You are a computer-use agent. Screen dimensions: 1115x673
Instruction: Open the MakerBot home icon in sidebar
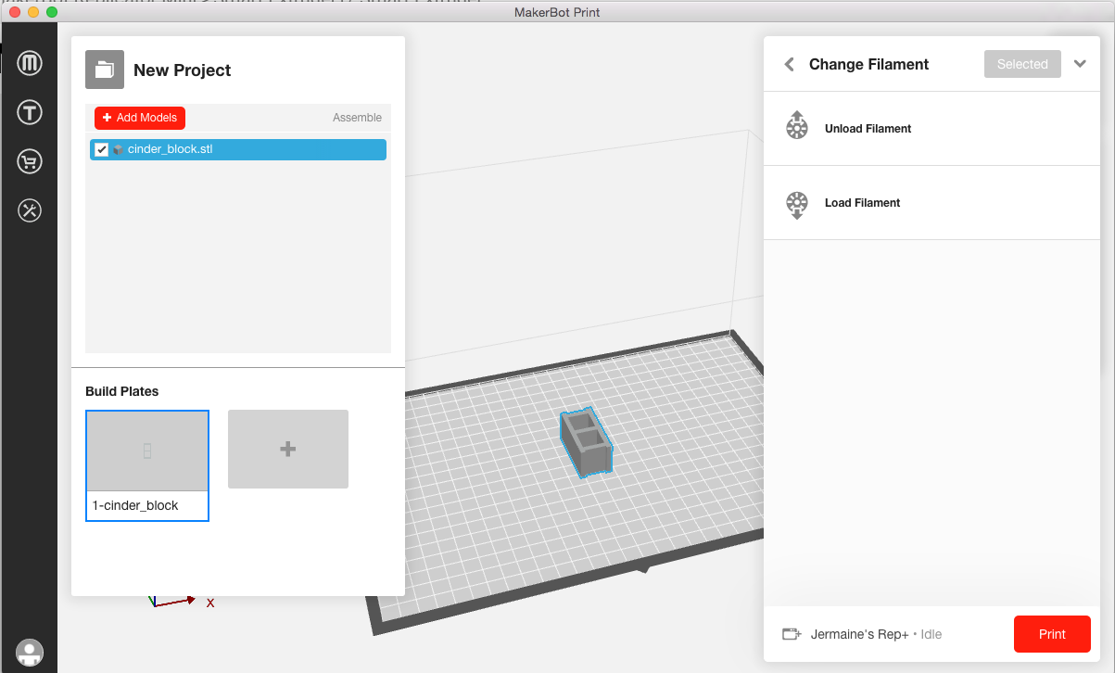[x=30, y=63]
